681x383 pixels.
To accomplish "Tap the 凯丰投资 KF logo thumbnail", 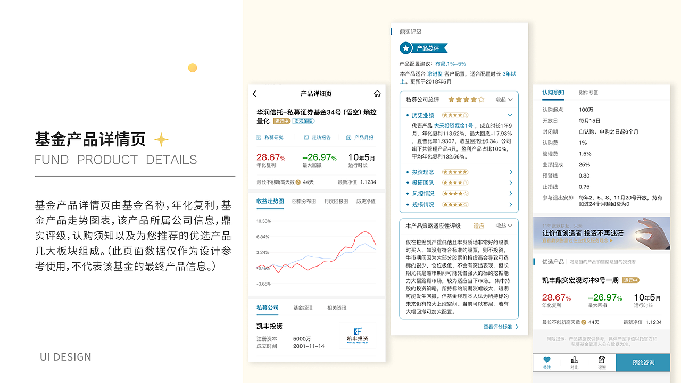I will tap(358, 335).
